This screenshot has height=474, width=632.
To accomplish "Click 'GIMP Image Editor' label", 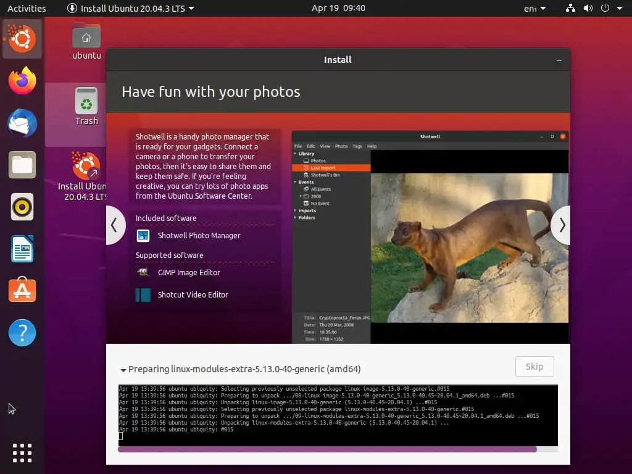I will (189, 272).
